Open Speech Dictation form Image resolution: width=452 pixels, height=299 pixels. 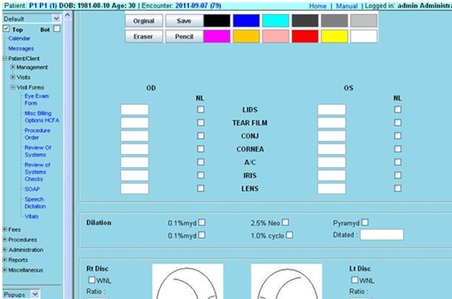[35, 203]
